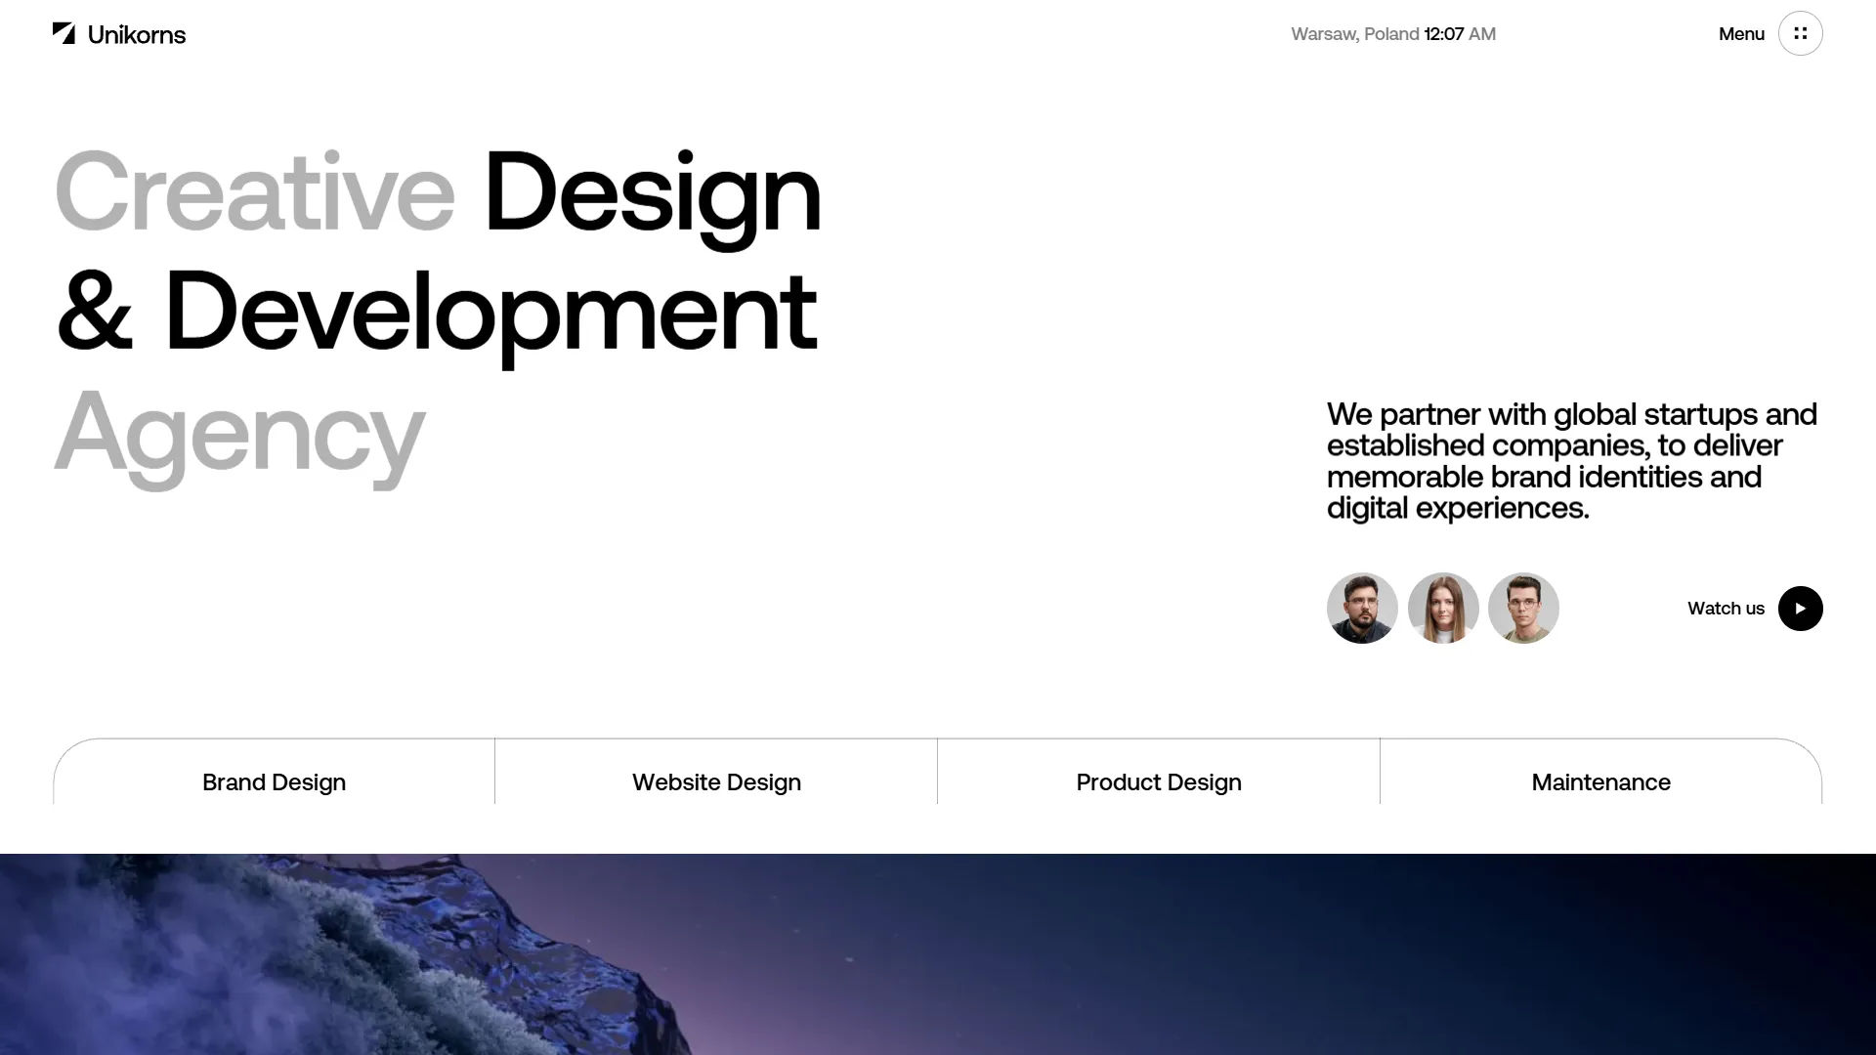Screen dimensions: 1876x1055
Task: Click the 12:07 AM clock display
Action: (x=1460, y=34)
